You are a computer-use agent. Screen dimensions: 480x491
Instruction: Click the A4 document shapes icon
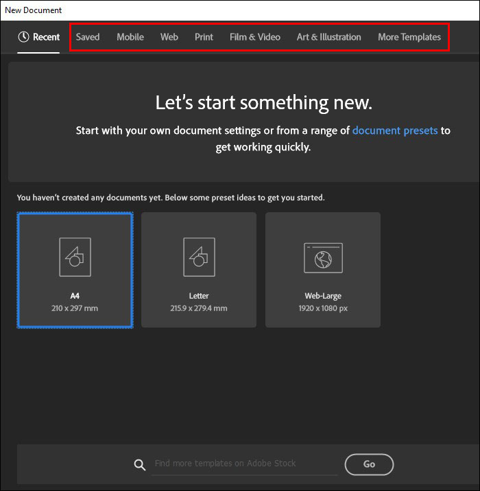tap(75, 257)
